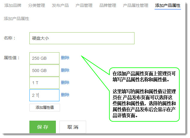Click the 500 GB attribute value field
Viewport: 190px width, 138px height.
click(x=44, y=70)
